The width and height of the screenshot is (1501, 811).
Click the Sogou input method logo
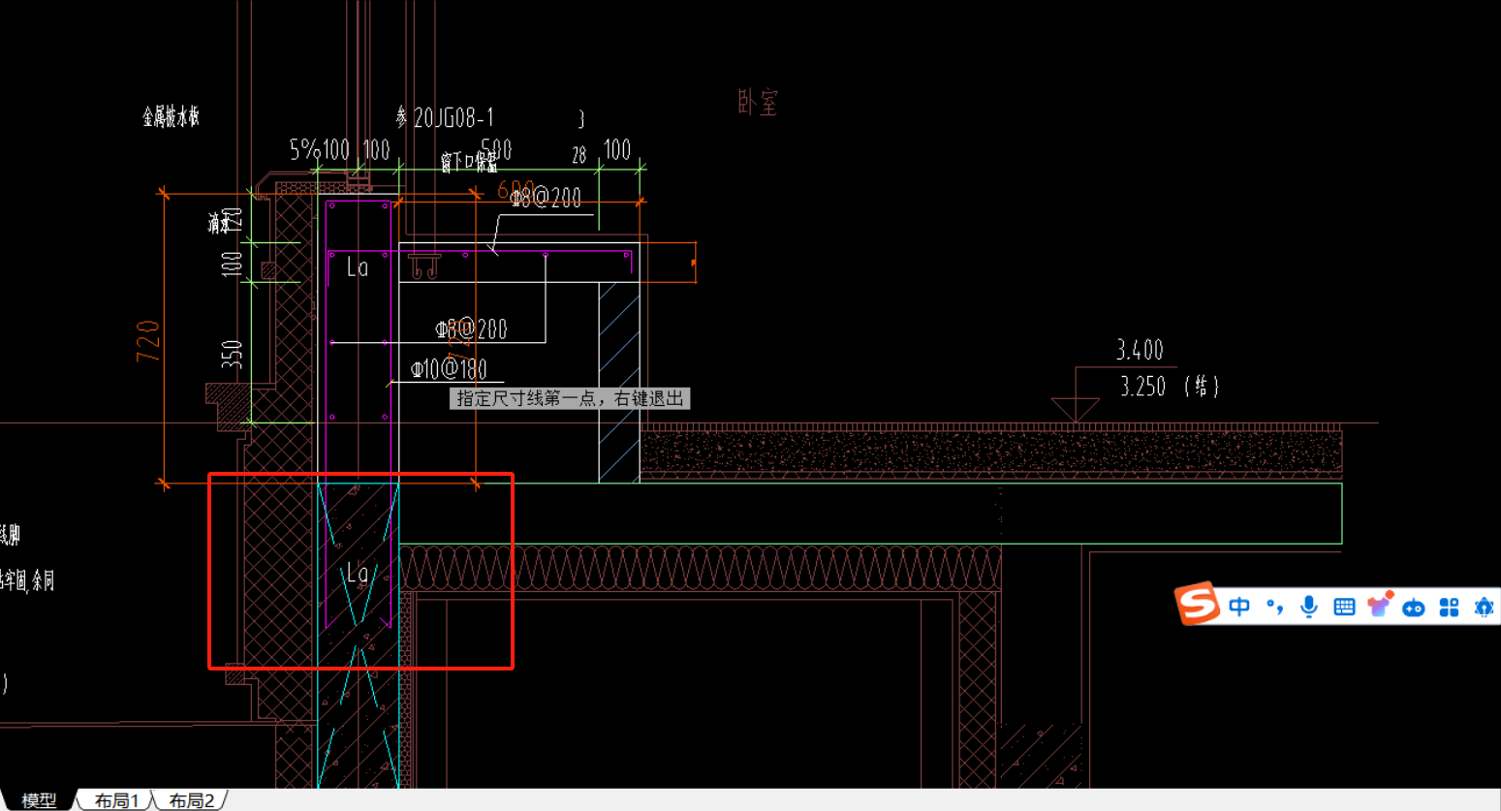point(1198,604)
